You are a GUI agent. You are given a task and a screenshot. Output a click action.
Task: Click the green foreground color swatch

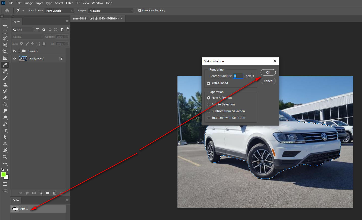(x=4, y=174)
